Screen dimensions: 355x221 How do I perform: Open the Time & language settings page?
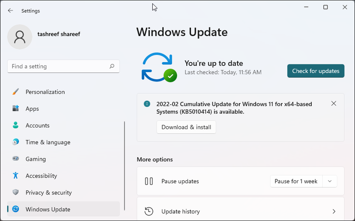pyautogui.click(x=48, y=142)
